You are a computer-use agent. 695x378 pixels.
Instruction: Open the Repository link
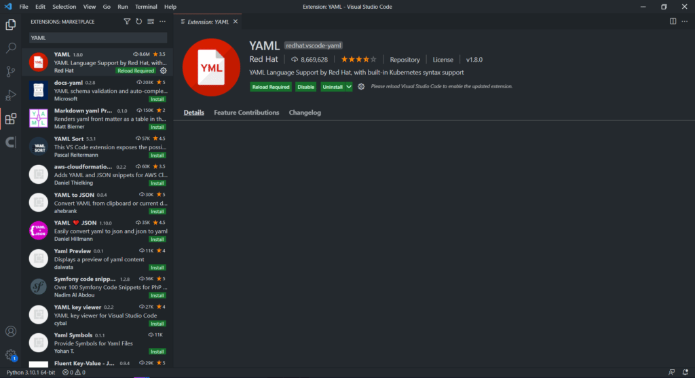tap(405, 60)
